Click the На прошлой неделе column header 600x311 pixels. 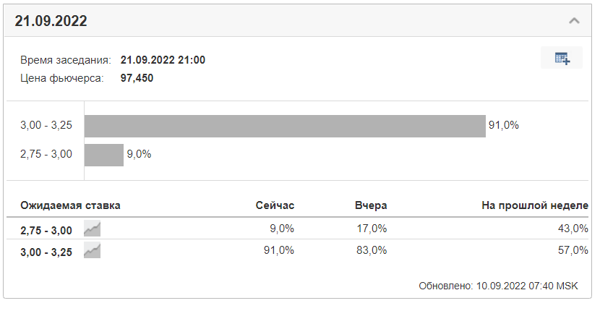tap(534, 205)
